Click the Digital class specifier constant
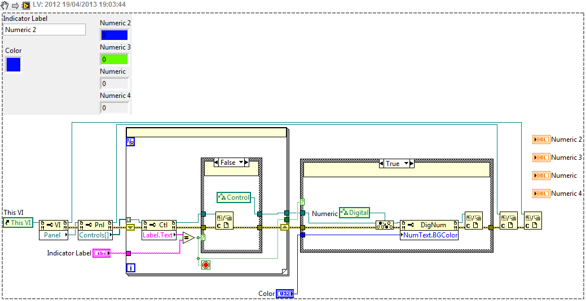Viewport: 586px width, 301px height. (354, 213)
